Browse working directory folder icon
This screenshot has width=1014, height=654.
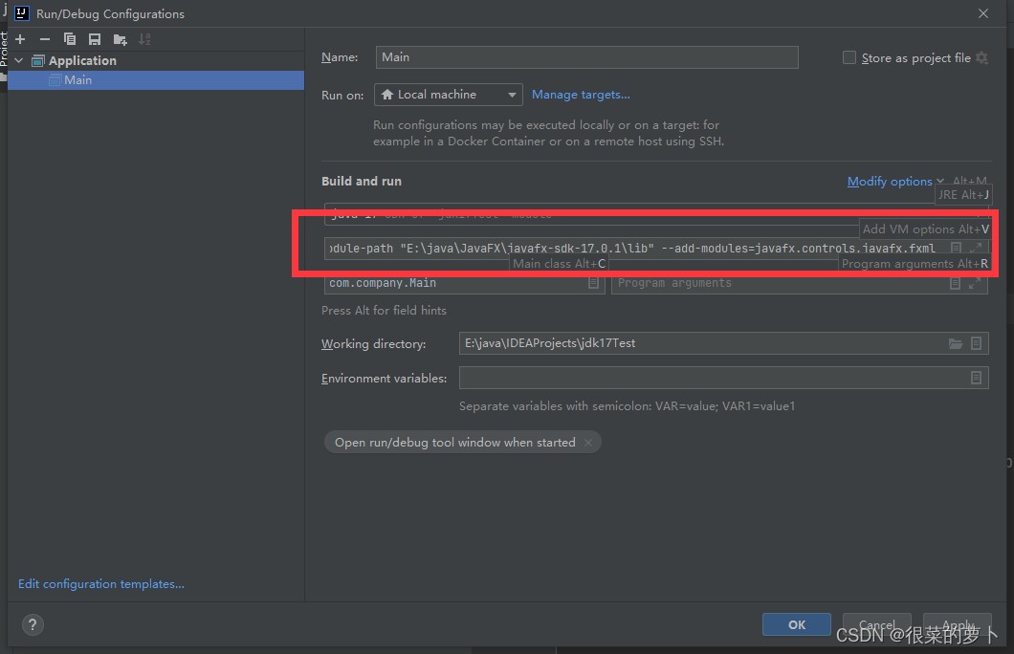tap(955, 343)
